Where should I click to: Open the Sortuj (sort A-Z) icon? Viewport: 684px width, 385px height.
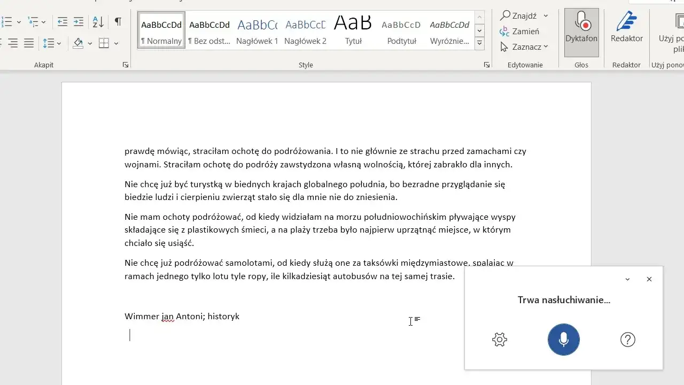click(98, 21)
